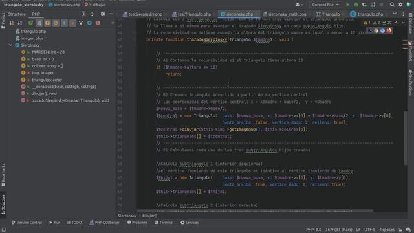The image size is (414, 233).
Task: Open the TODO tool window
Action: [74, 223]
